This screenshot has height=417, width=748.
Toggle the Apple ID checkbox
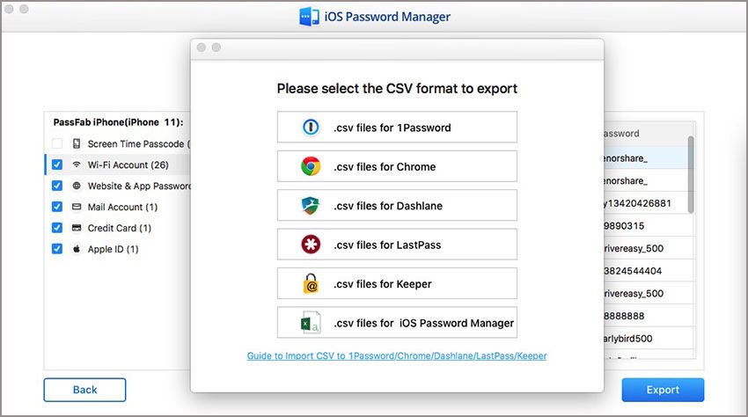tap(57, 249)
